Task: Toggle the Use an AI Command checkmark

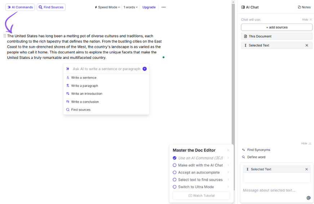Action: point(174,158)
